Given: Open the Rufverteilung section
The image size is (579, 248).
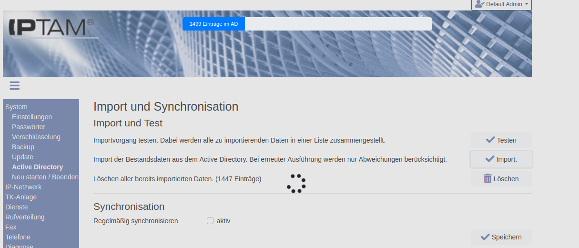Looking at the screenshot, I should [x=25, y=217].
